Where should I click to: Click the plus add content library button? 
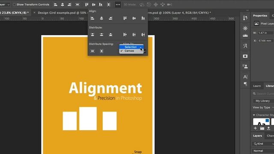[x=255, y=128]
